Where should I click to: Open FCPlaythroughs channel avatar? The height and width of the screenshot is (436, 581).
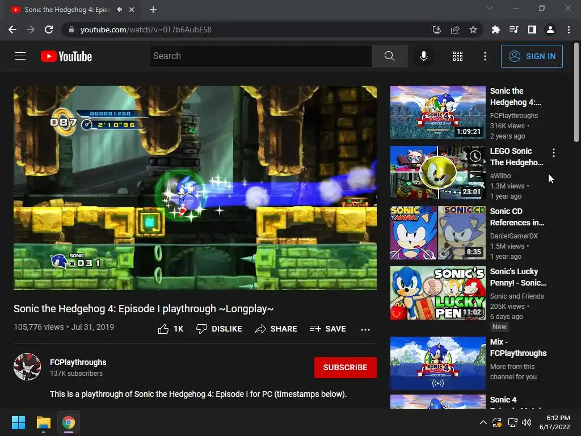point(27,367)
